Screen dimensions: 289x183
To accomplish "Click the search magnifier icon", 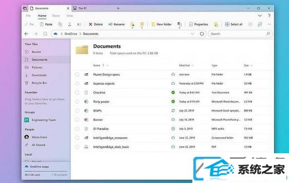I will pos(268,34).
